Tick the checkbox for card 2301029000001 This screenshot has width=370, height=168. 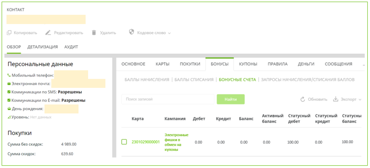pyautogui.click(x=124, y=142)
